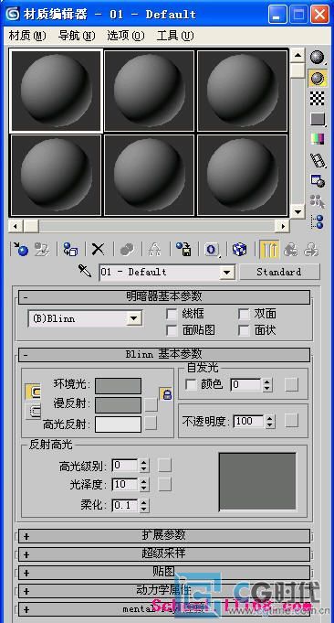The height and width of the screenshot is (623, 334).
Task: Click the 柔化 spinner arrows
Action: pos(144,505)
